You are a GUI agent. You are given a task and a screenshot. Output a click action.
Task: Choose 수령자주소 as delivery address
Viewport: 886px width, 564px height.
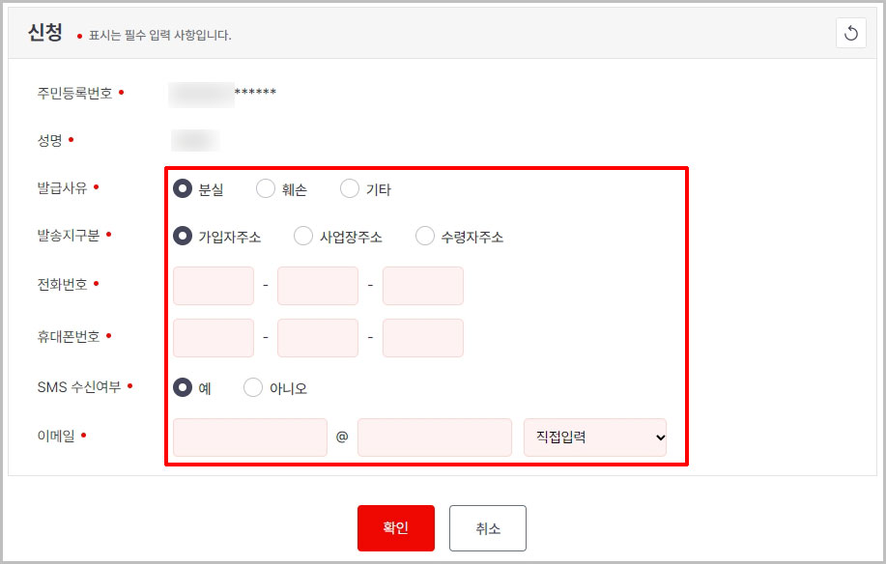pos(423,235)
